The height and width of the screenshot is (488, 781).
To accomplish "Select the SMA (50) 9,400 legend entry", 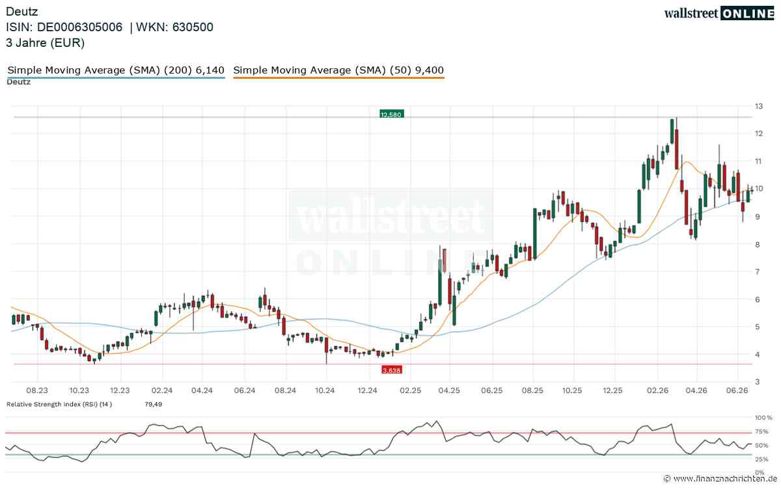I will coord(338,70).
